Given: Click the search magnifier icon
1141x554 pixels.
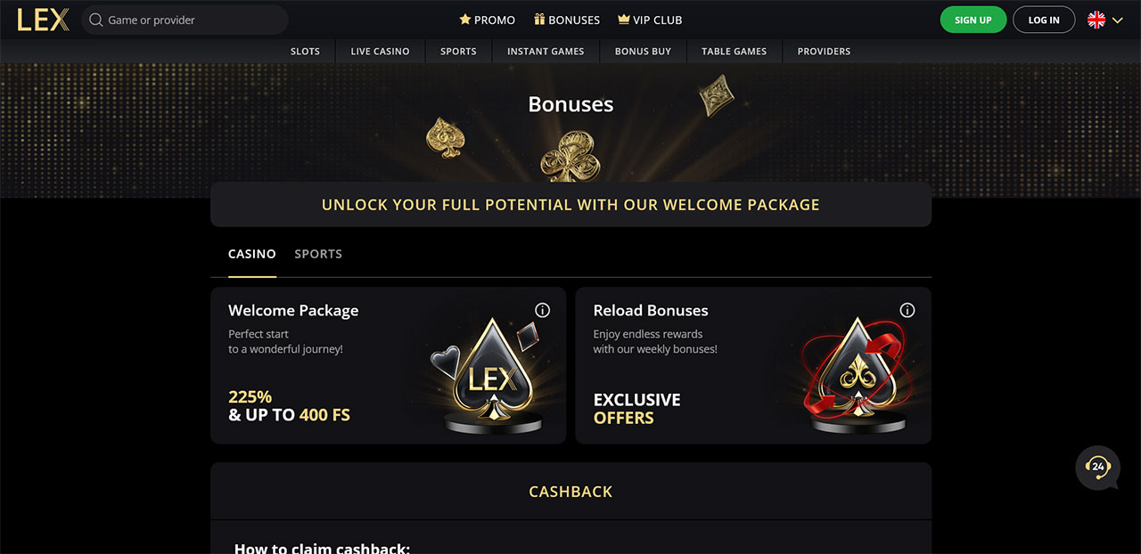Looking at the screenshot, I should [x=96, y=20].
